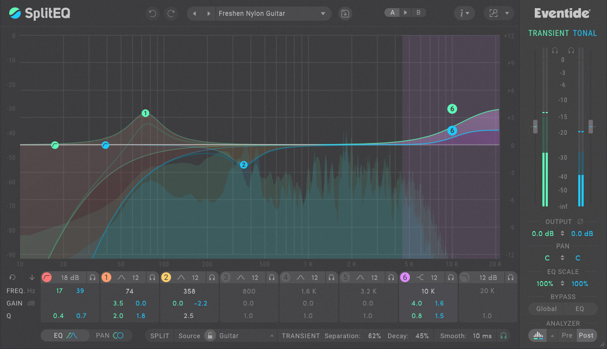Toggle the spectrum analyzer display icon

538,335
